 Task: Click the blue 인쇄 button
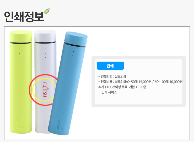110,66
